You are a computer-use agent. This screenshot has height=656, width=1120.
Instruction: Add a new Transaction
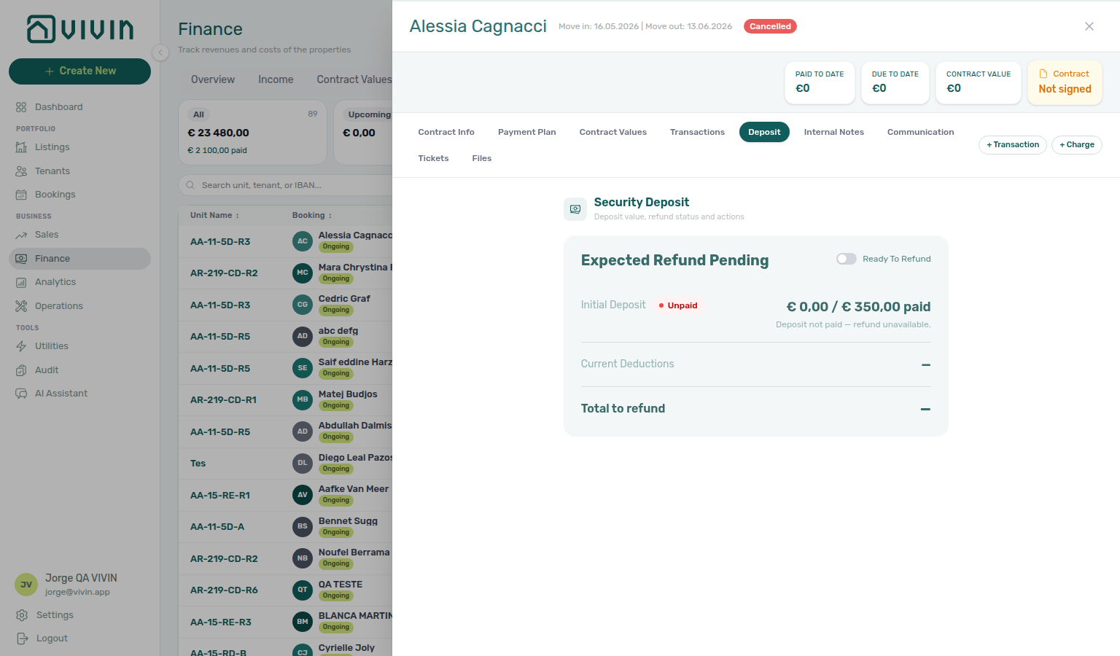coord(1013,145)
